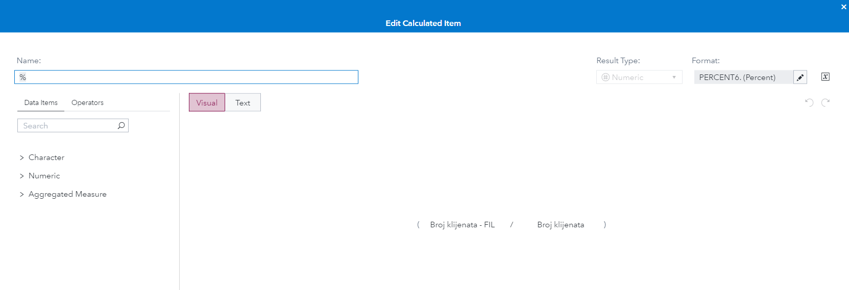The height and width of the screenshot is (290, 849).
Task: Open the Result Type dropdown
Action: point(639,77)
